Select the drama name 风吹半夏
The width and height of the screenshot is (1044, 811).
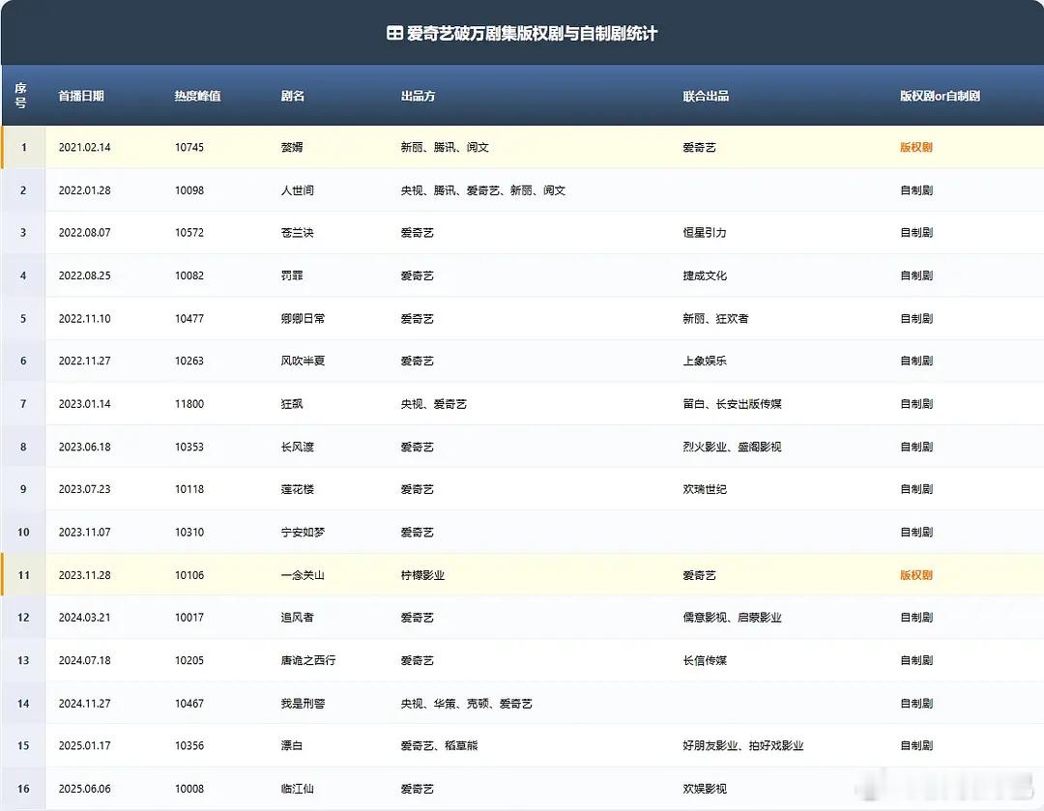pyautogui.click(x=303, y=361)
